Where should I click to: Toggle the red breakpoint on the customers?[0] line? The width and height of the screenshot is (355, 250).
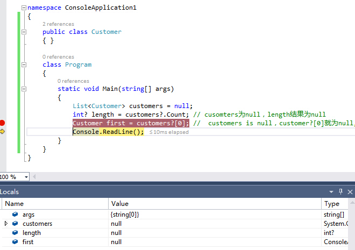tap(2, 123)
